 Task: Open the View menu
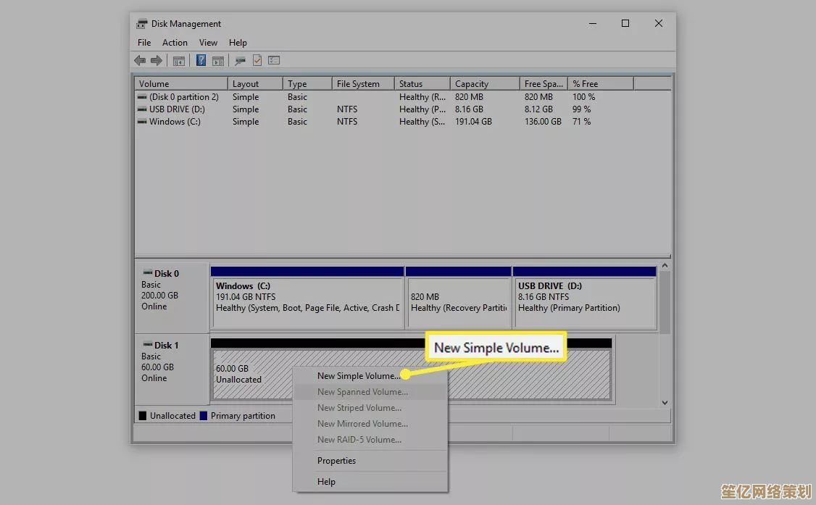click(208, 43)
